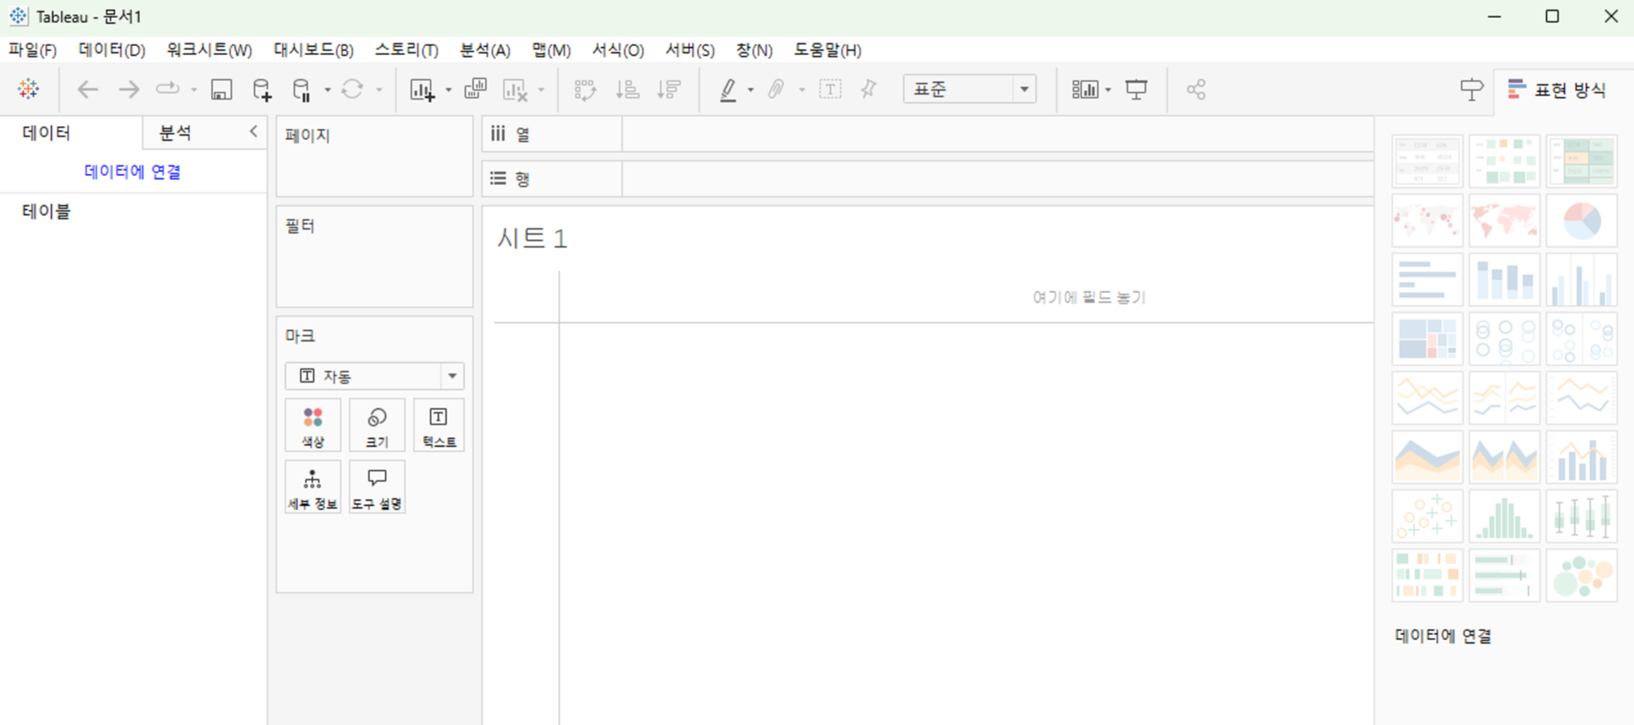
Task: Expand the show/hide cards dropdown arrow
Action: 1108,90
